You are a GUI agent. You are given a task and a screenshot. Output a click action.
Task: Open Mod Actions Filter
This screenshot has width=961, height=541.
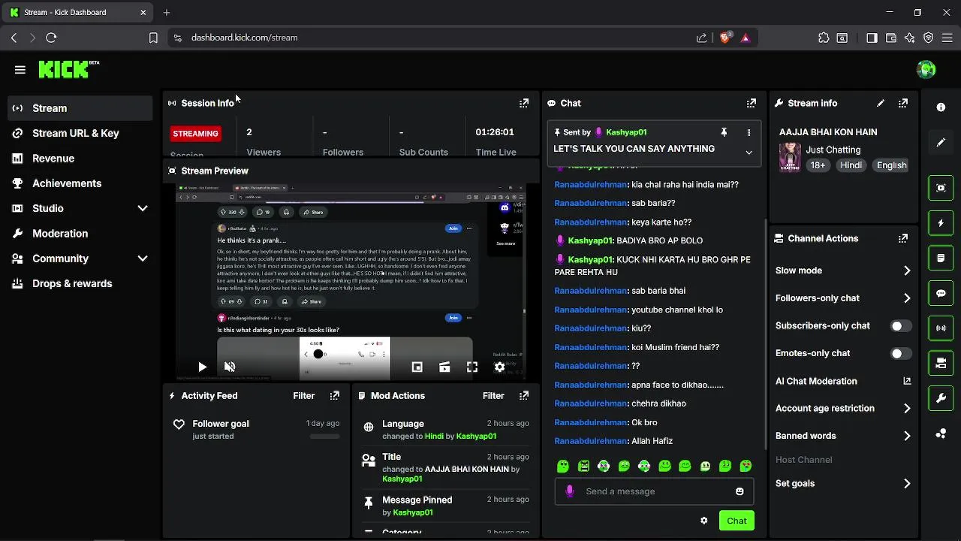point(493,395)
